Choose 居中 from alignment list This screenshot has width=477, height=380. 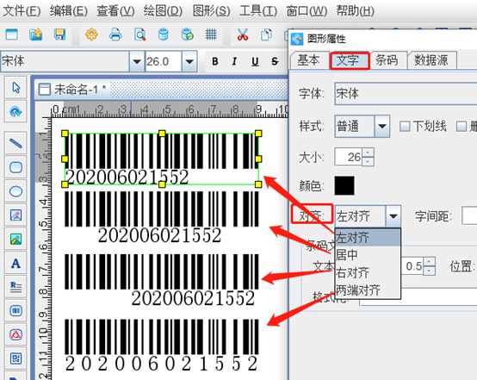[x=368, y=255]
